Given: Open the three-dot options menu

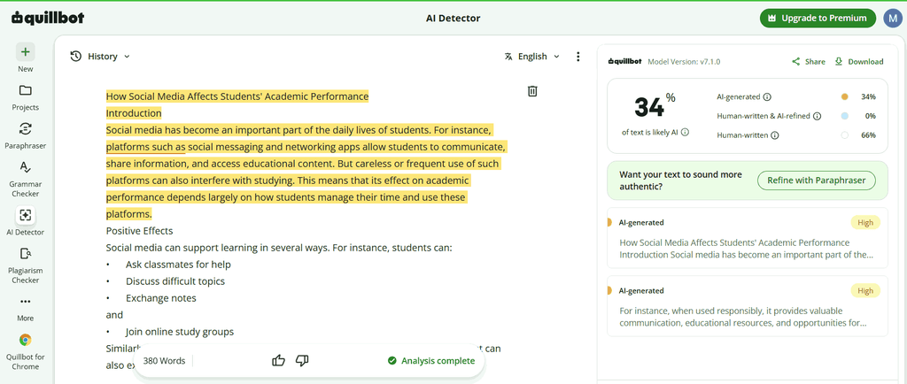Looking at the screenshot, I should pos(578,57).
